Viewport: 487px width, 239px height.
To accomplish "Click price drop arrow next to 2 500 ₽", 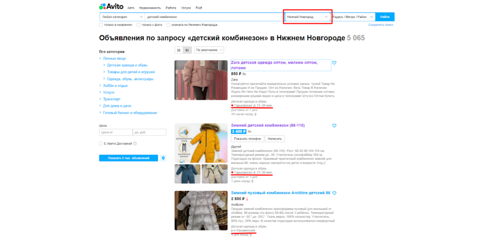I will pyautogui.click(x=247, y=199).
